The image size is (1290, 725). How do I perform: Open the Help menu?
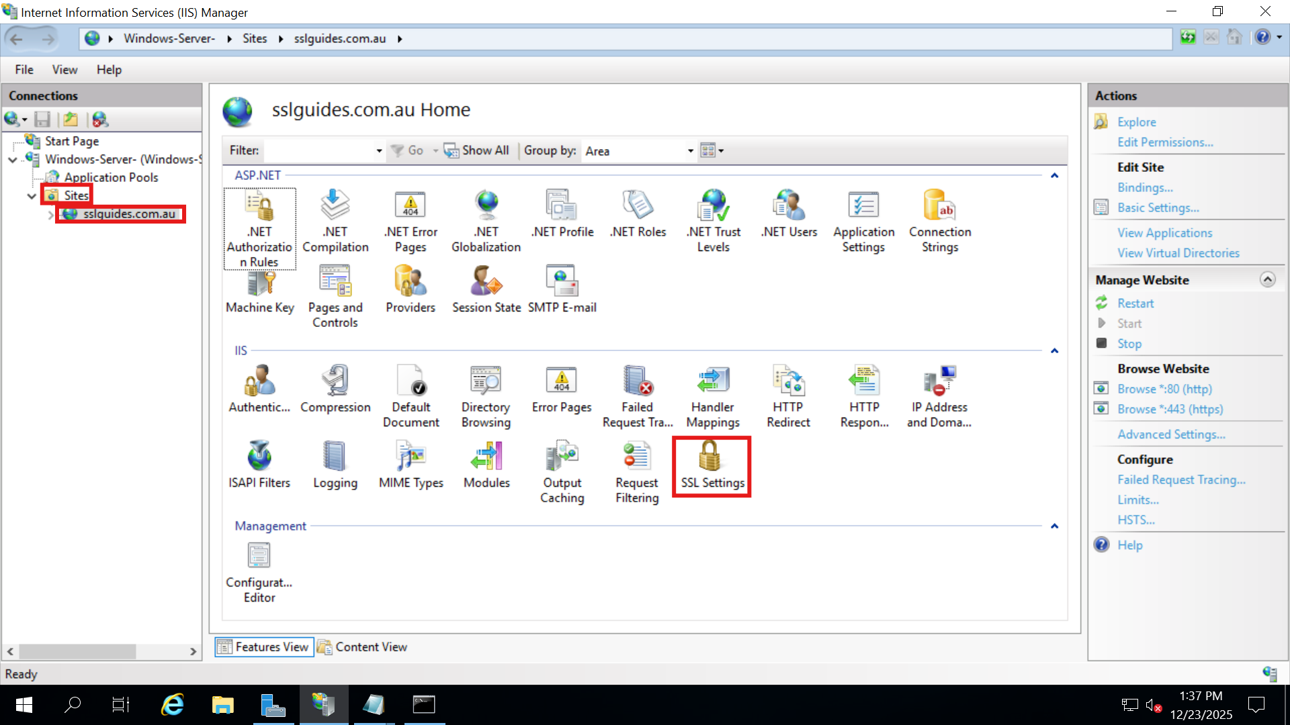click(x=109, y=69)
